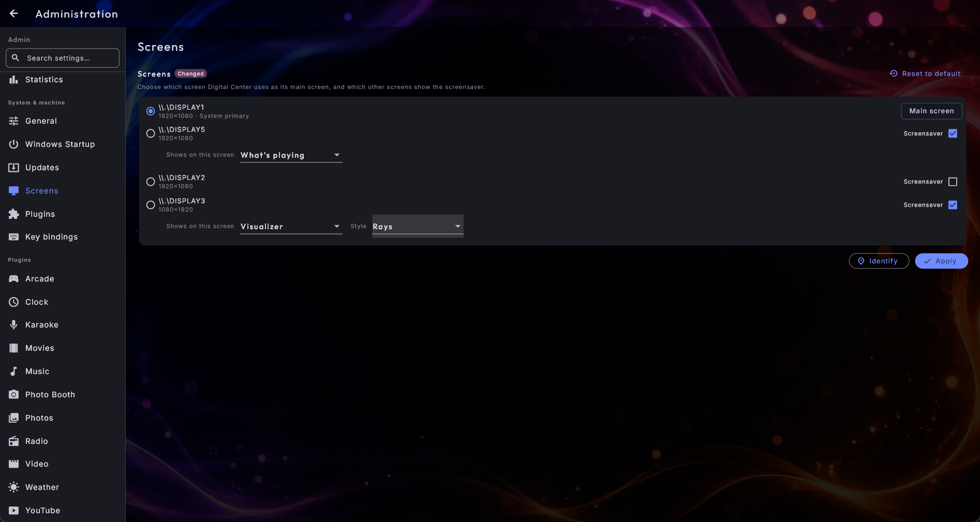The height and width of the screenshot is (522, 980).
Task: Open the Rays style dropdown
Action: tap(418, 226)
